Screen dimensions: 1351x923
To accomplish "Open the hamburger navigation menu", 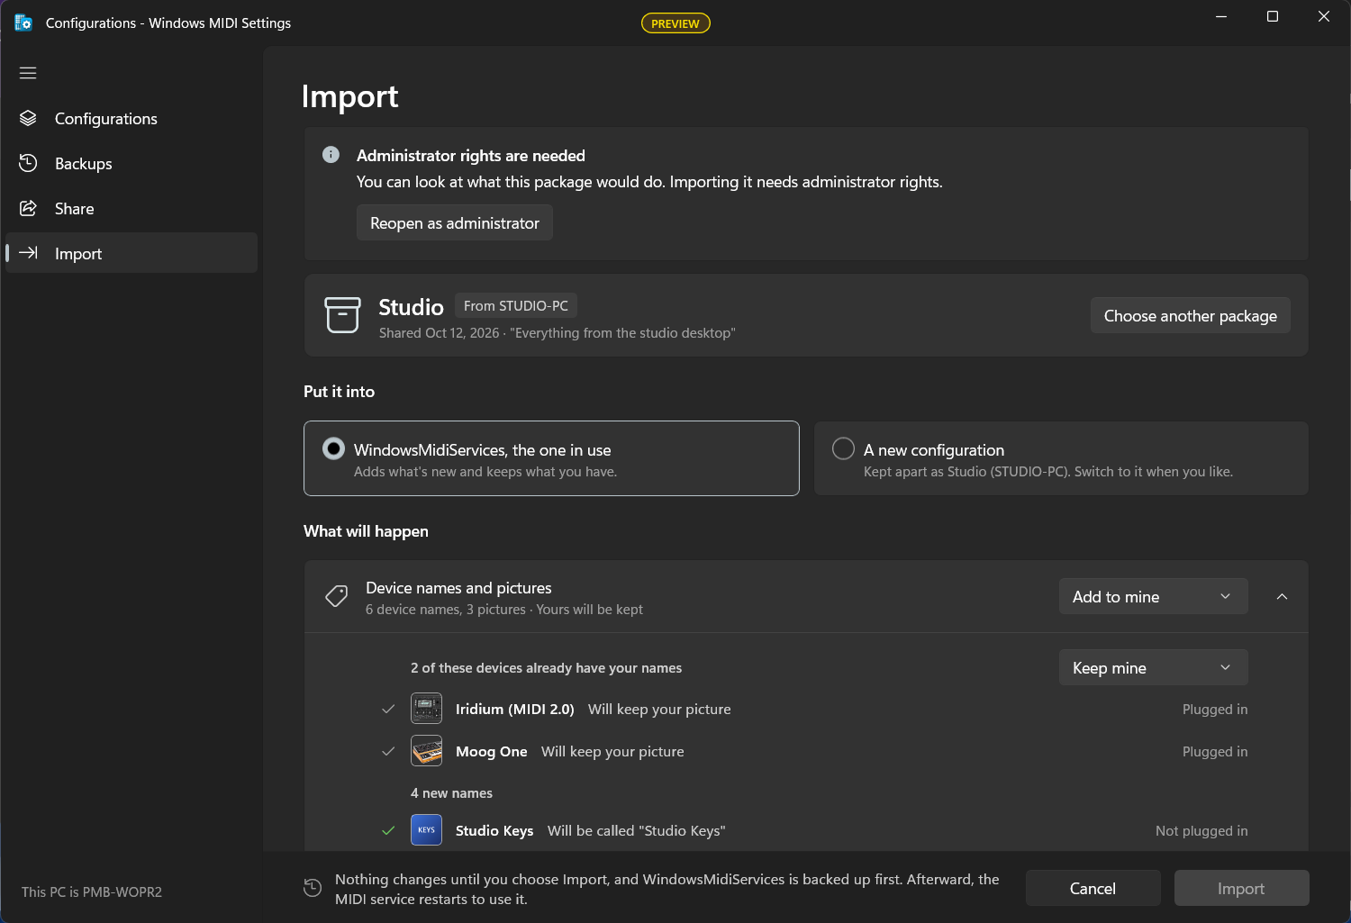I will point(28,73).
